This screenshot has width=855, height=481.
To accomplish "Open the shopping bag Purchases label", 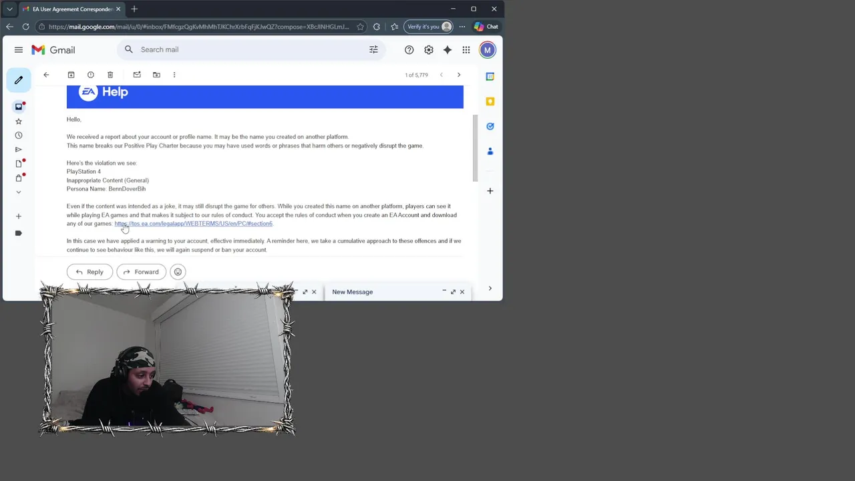I will [19, 178].
